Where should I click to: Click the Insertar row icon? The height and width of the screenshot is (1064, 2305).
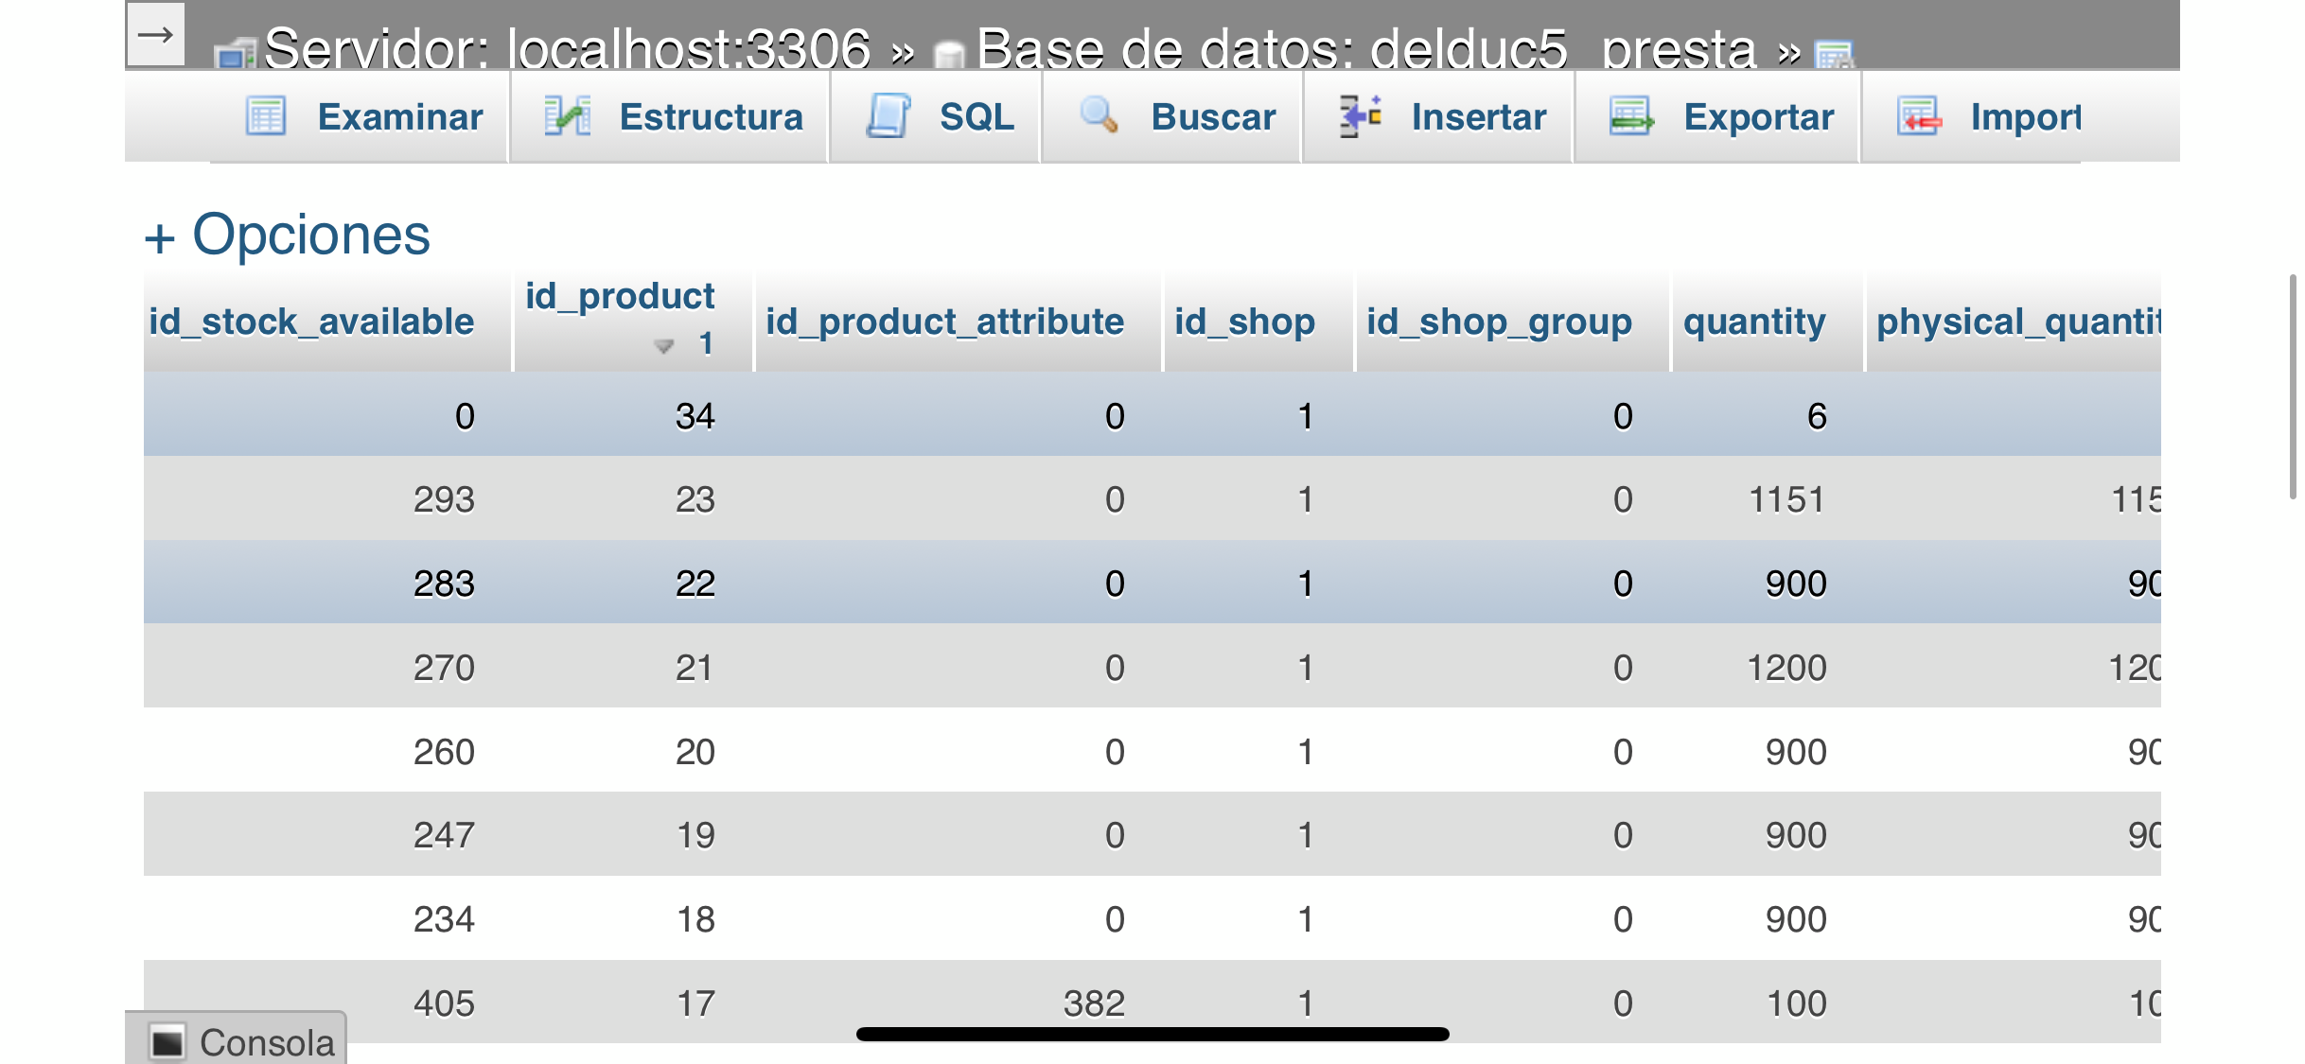pyautogui.click(x=1360, y=117)
